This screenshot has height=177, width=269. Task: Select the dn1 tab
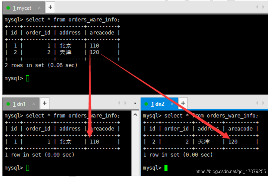[x=19, y=104]
